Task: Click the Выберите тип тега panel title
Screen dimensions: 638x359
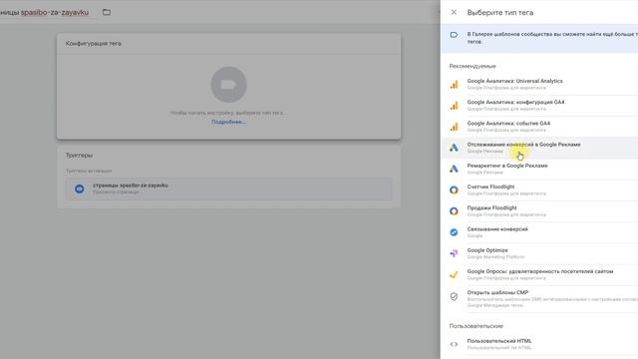Action: coord(500,13)
